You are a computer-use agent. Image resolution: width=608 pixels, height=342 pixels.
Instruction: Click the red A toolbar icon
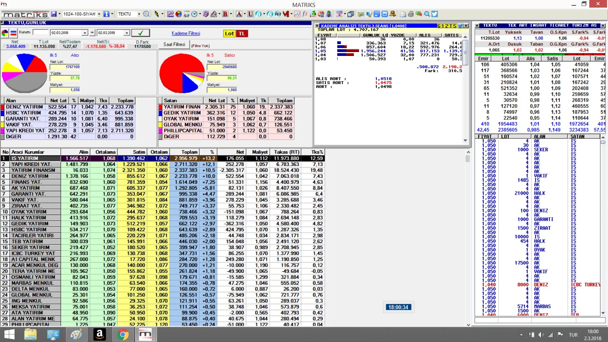[239, 14]
